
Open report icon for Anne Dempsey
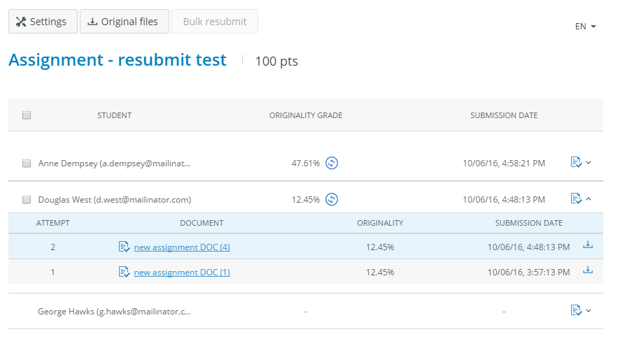point(576,162)
